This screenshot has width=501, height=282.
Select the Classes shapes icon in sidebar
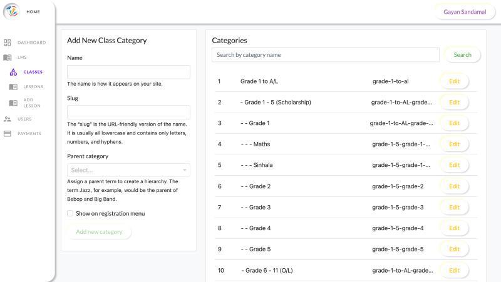(13, 72)
